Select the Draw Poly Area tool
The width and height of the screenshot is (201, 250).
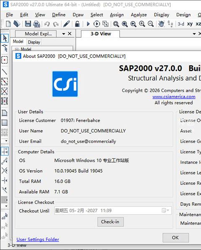point(5,113)
